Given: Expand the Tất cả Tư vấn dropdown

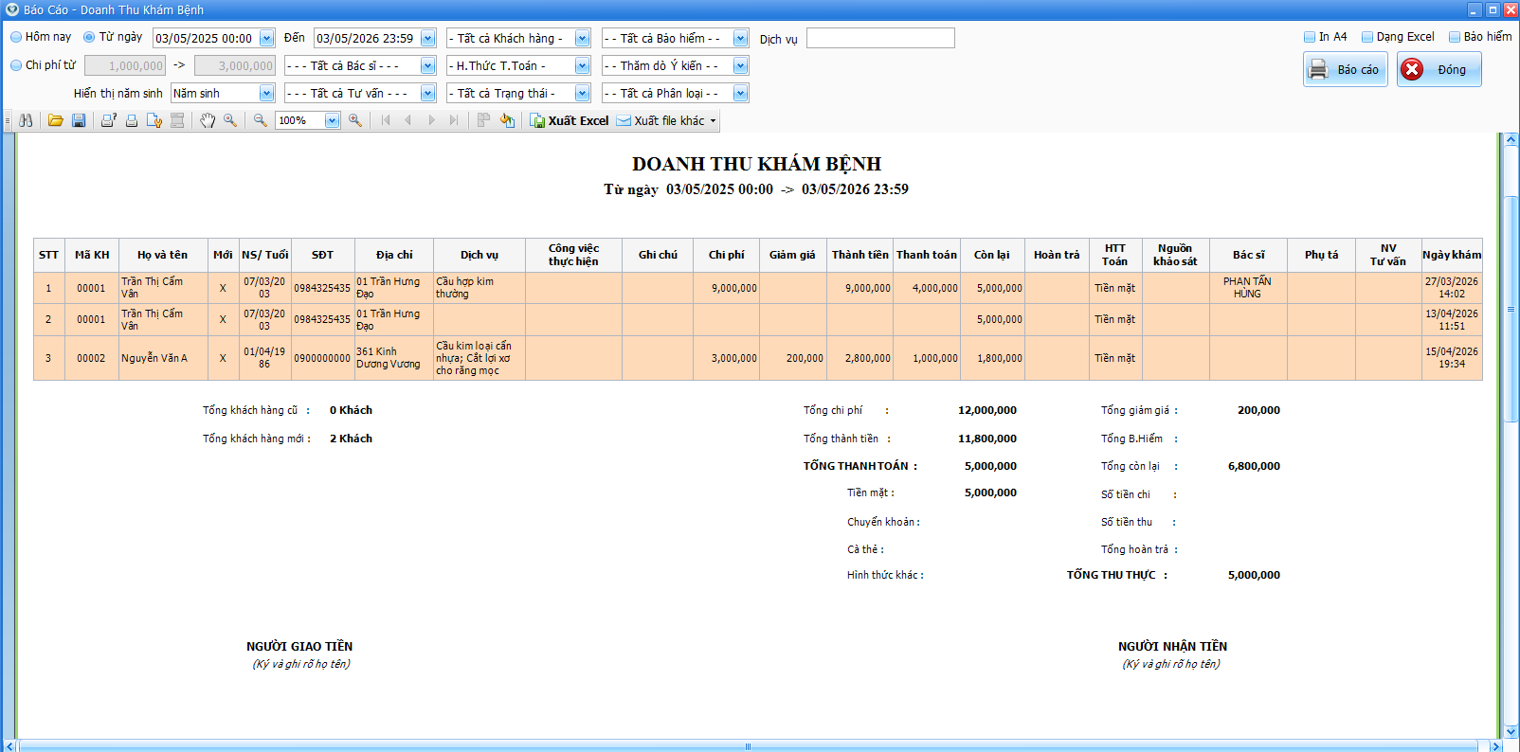Looking at the screenshot, I should click(428, 93).
